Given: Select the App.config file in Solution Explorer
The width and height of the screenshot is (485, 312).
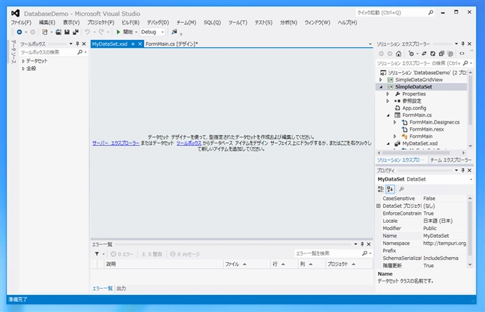Looking at the screenshot, I should pos(414,109).
